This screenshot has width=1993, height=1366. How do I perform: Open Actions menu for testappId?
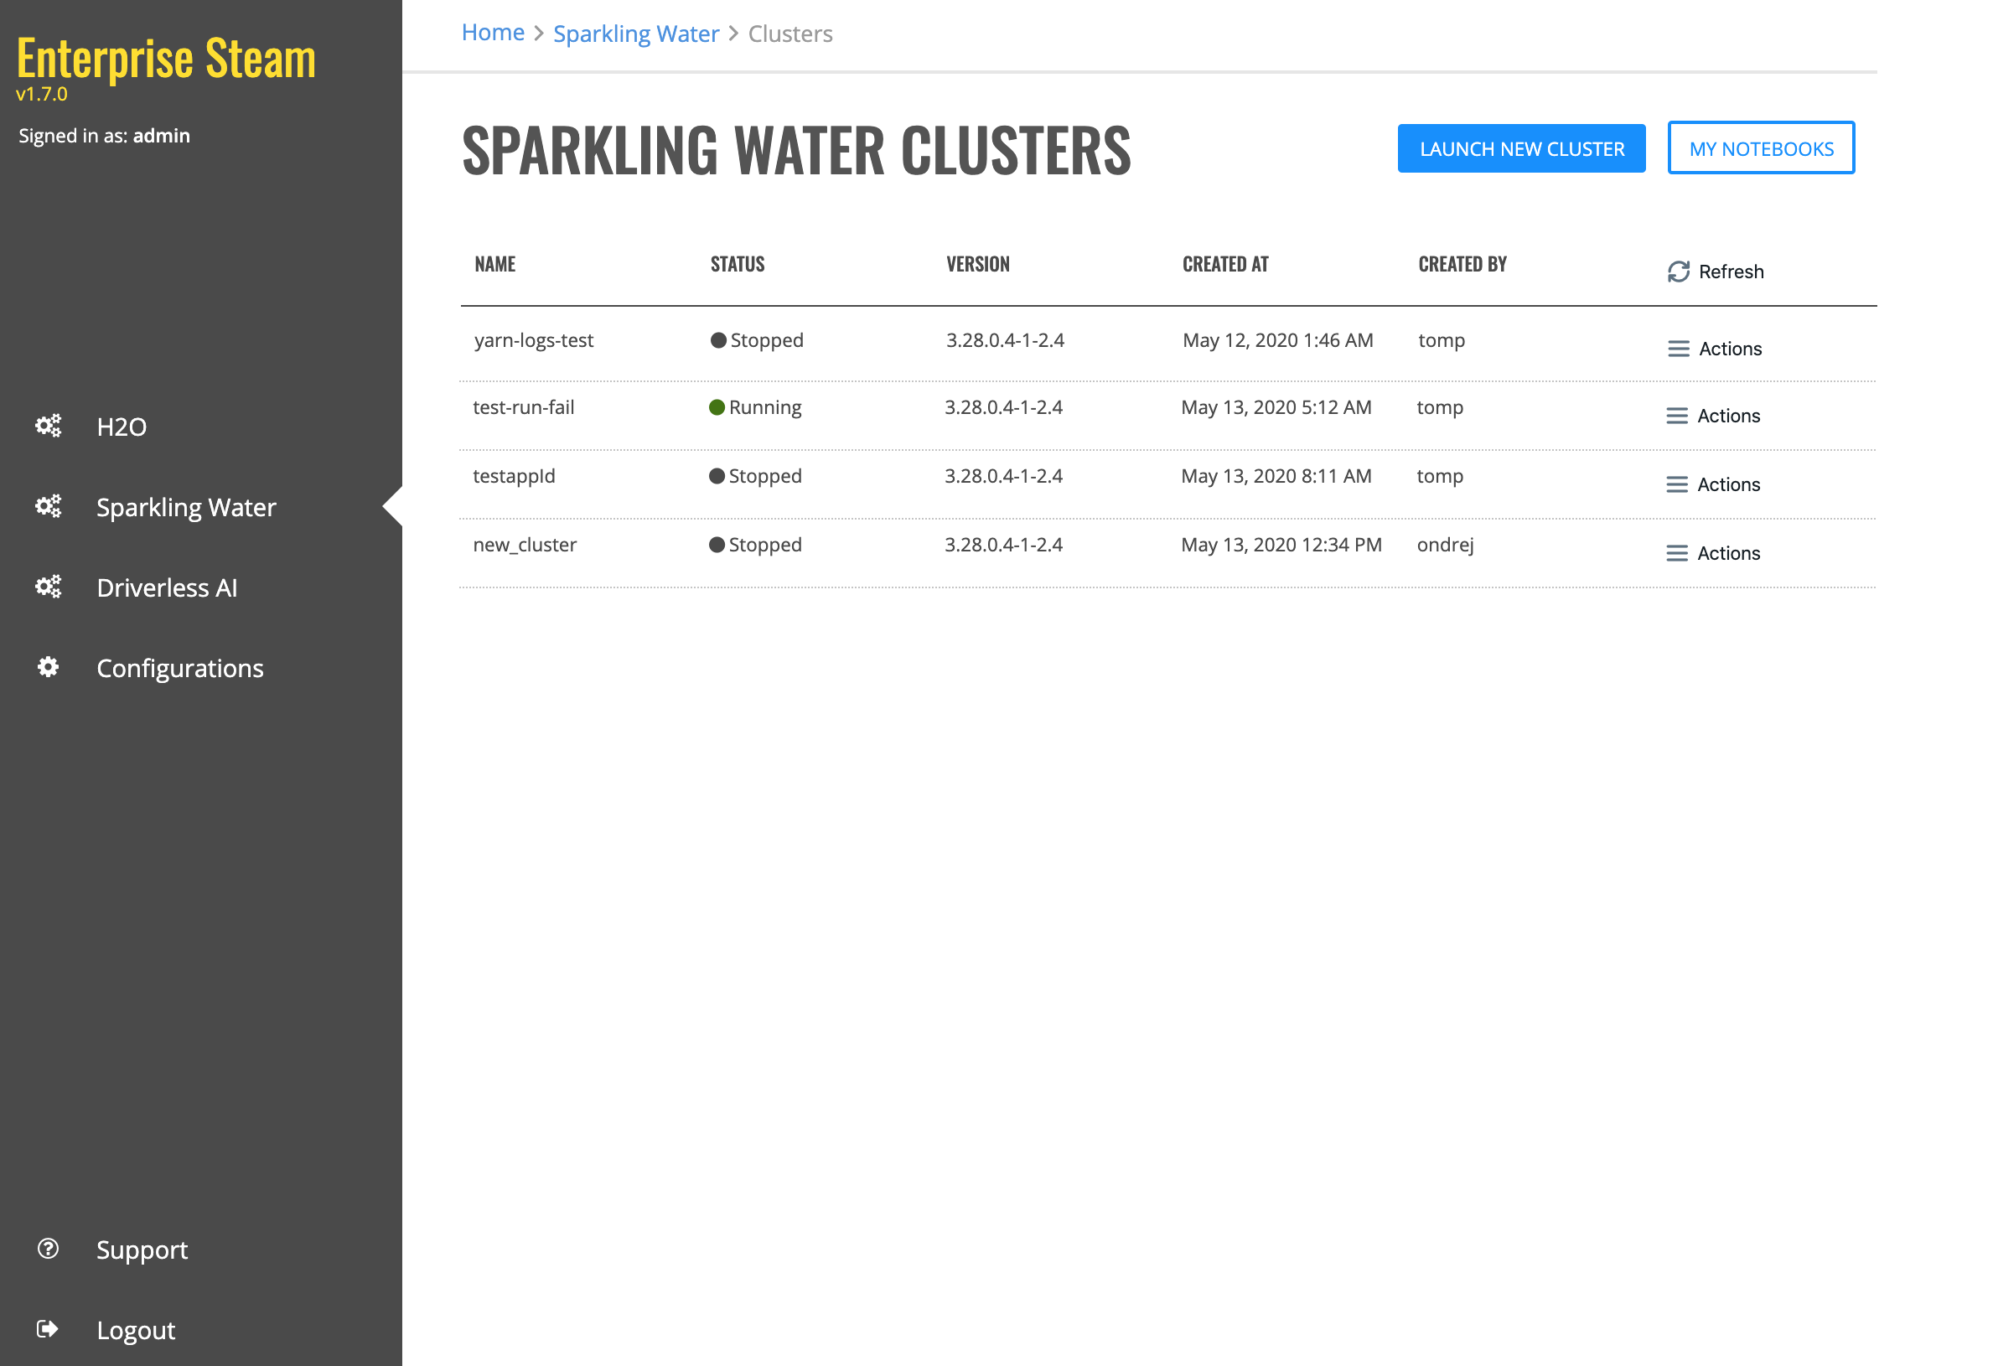coord(1712,484)
